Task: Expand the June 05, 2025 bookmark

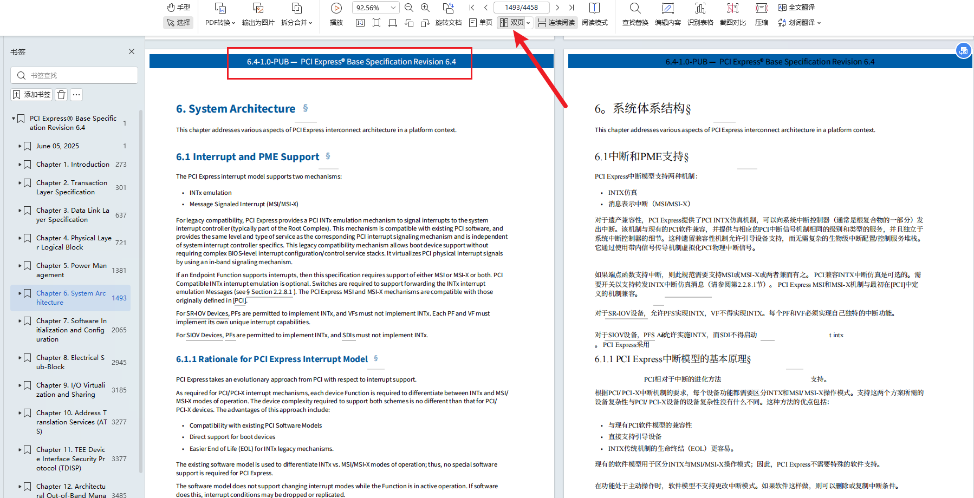Action: pos(20,146)
